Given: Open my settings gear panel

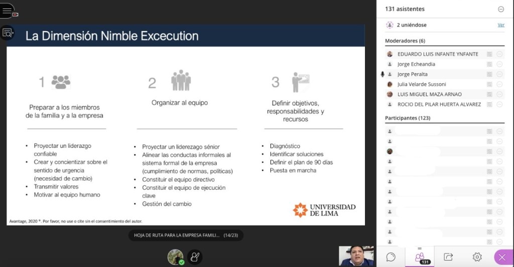Looking at the screenshot, I should coord(477,257).
